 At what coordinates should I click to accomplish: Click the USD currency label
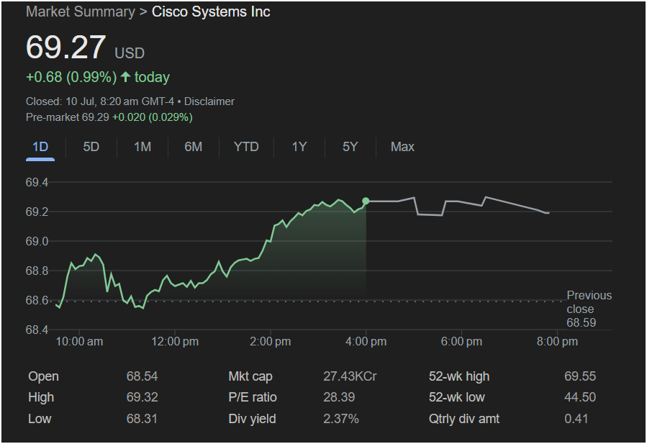(130, 53)
